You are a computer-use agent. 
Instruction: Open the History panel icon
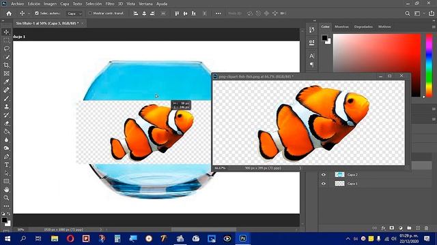[311, 30]
